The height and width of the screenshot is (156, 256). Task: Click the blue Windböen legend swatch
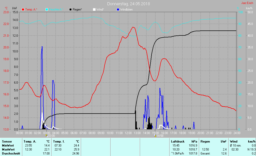coord(118,9)
